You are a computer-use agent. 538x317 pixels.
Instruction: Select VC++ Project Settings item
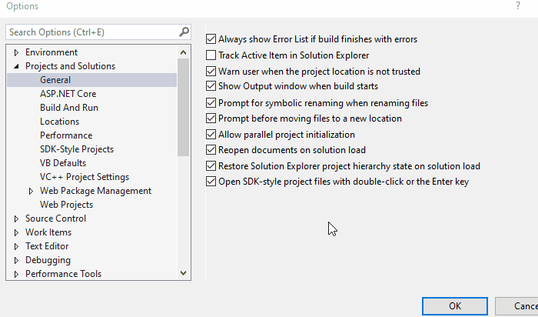85,177
